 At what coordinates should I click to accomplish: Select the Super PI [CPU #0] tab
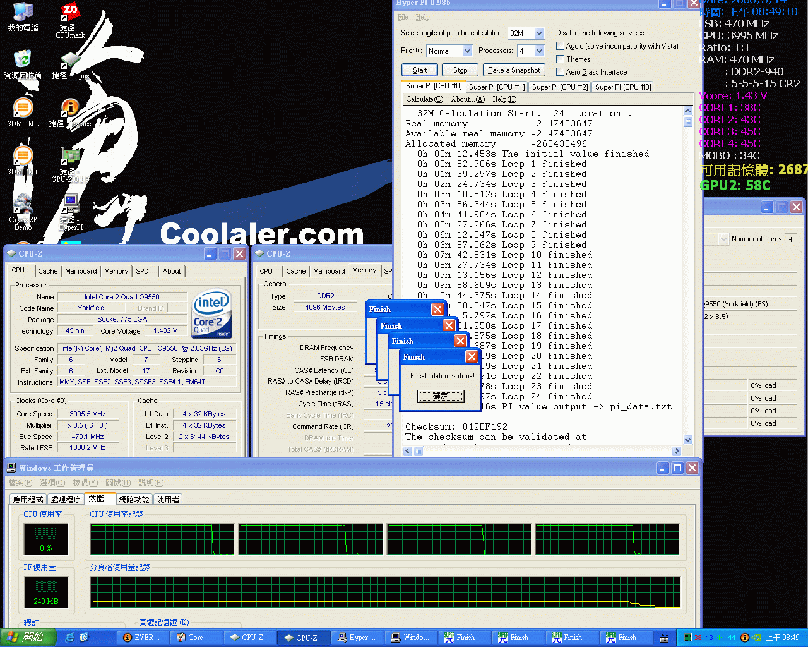click(x=433, y=86)
